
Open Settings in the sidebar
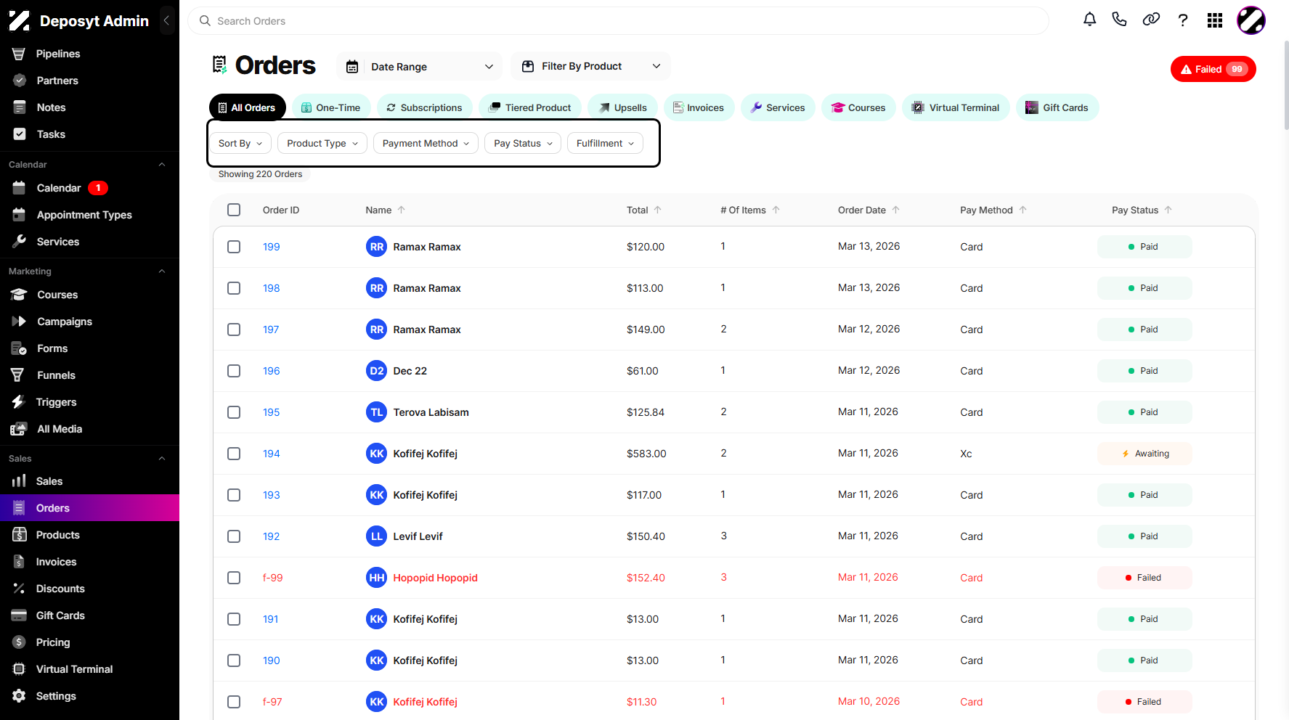[56, 696]
